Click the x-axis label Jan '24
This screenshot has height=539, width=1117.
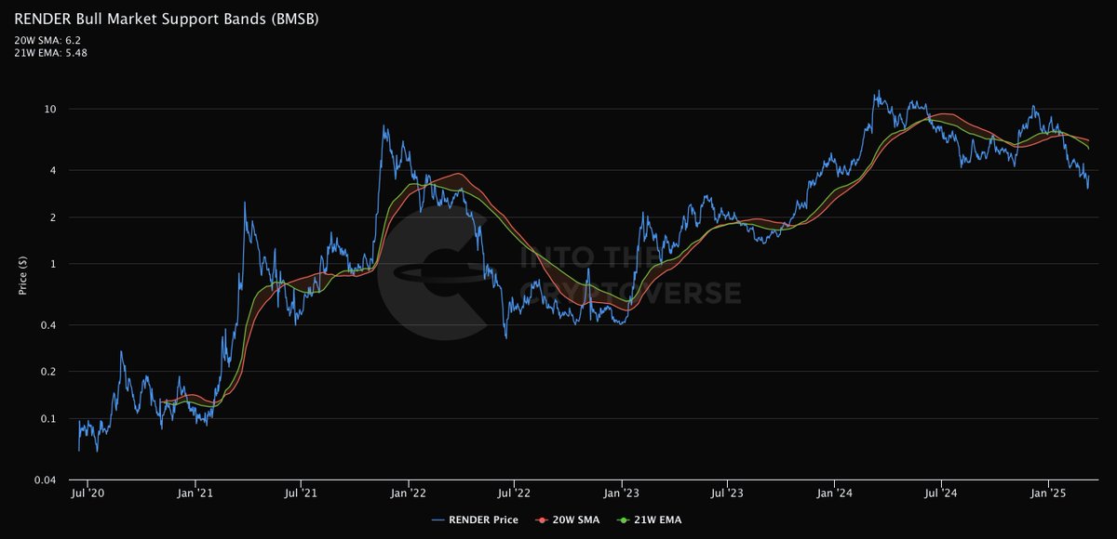pyautogui.click(x=836, y=493)
